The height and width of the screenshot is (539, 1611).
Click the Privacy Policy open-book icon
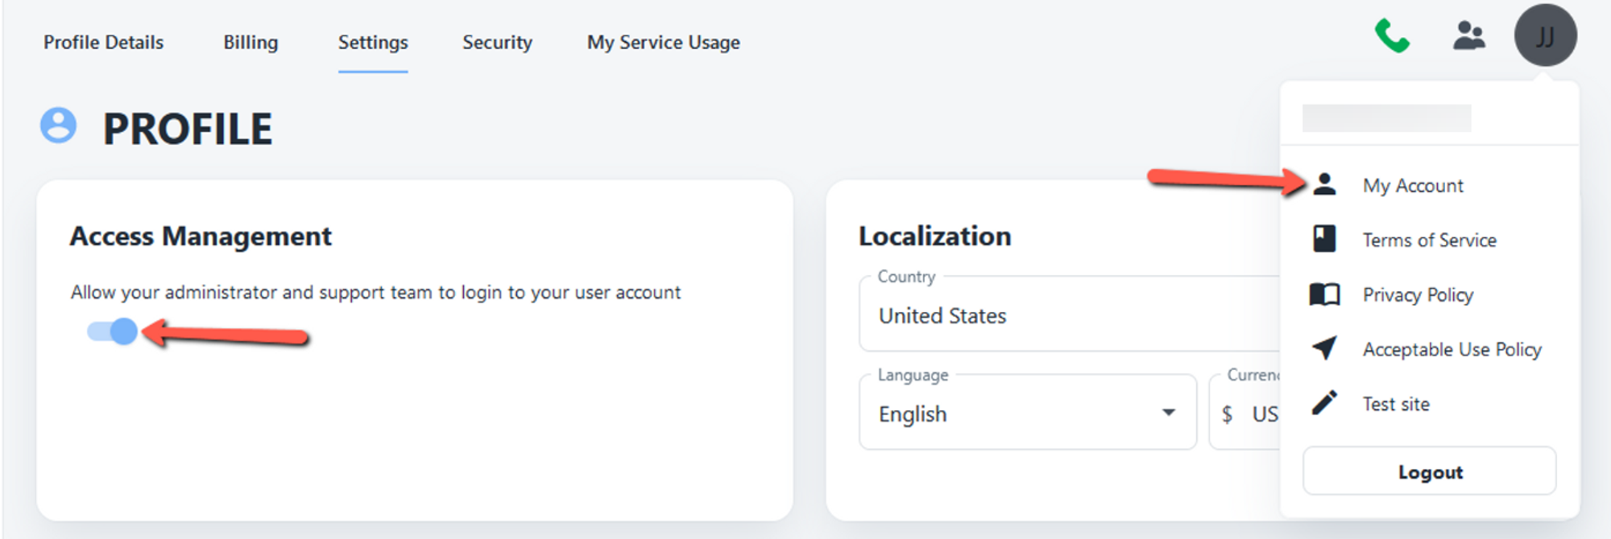coord(1324,294)
